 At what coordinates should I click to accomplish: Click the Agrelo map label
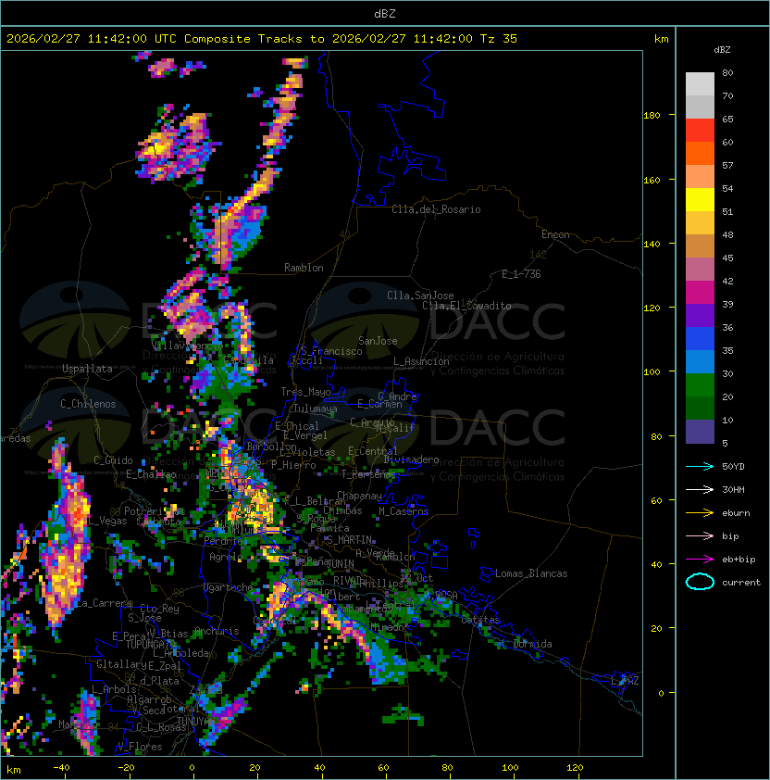tap(226, 557)
